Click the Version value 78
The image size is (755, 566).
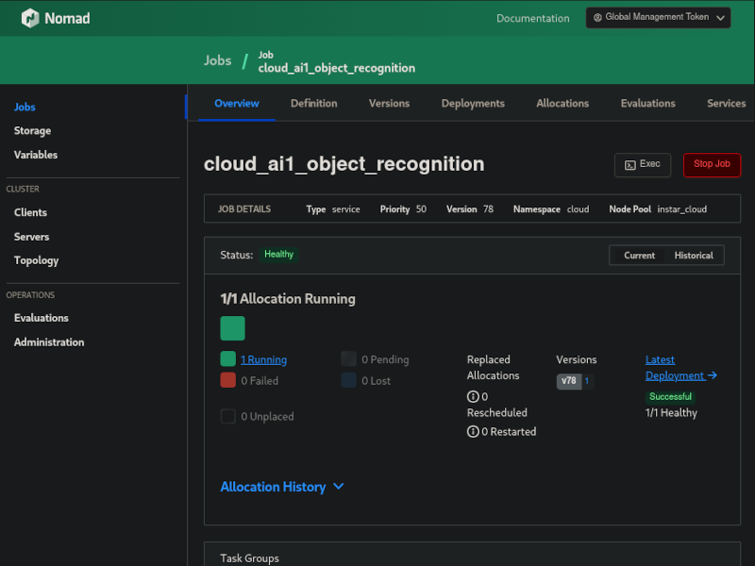click(488, 209)
